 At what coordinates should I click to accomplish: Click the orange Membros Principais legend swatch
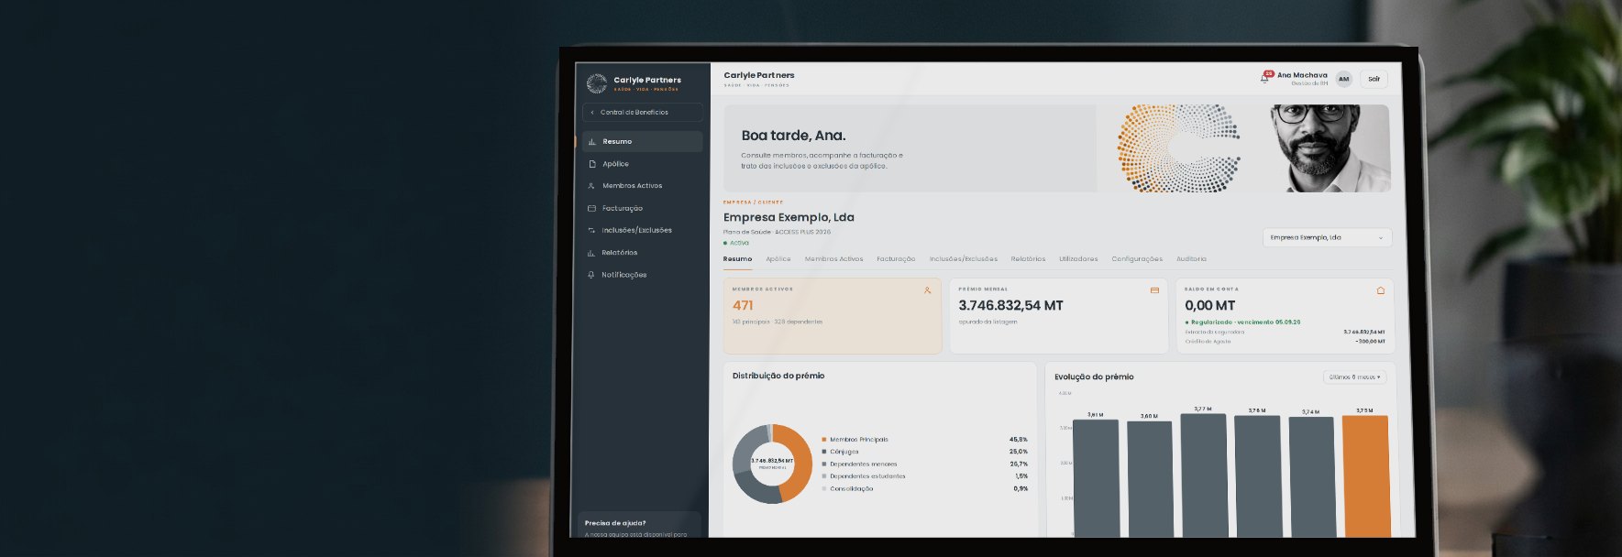(x=824, y=440)
